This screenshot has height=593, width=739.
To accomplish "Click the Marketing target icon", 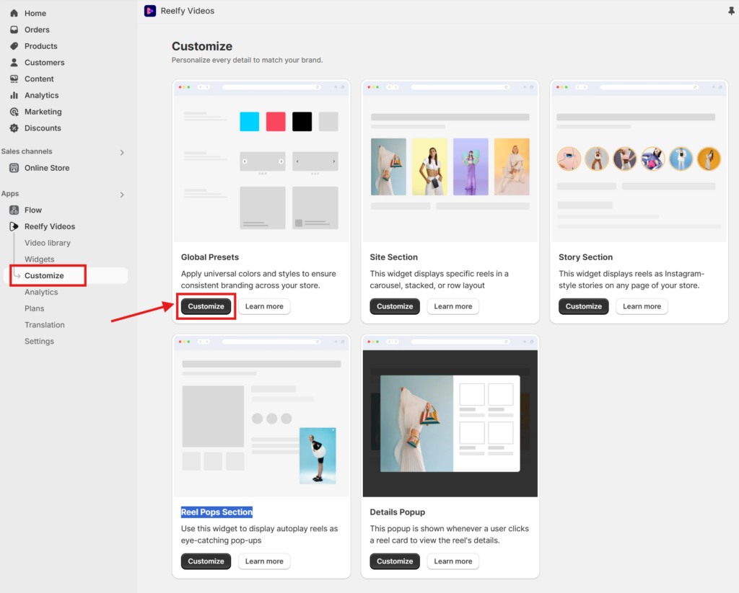I will pyautogui.click(x=14, y=112).
